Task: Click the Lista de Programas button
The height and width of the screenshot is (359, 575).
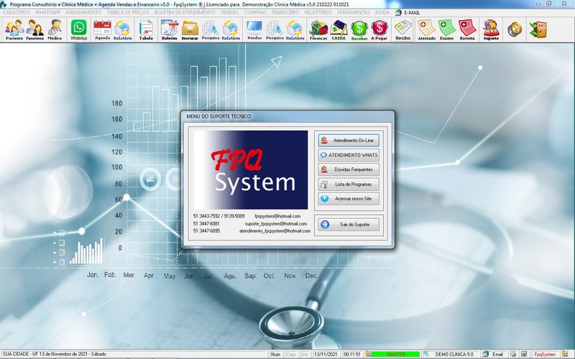Action: (349, 185)
